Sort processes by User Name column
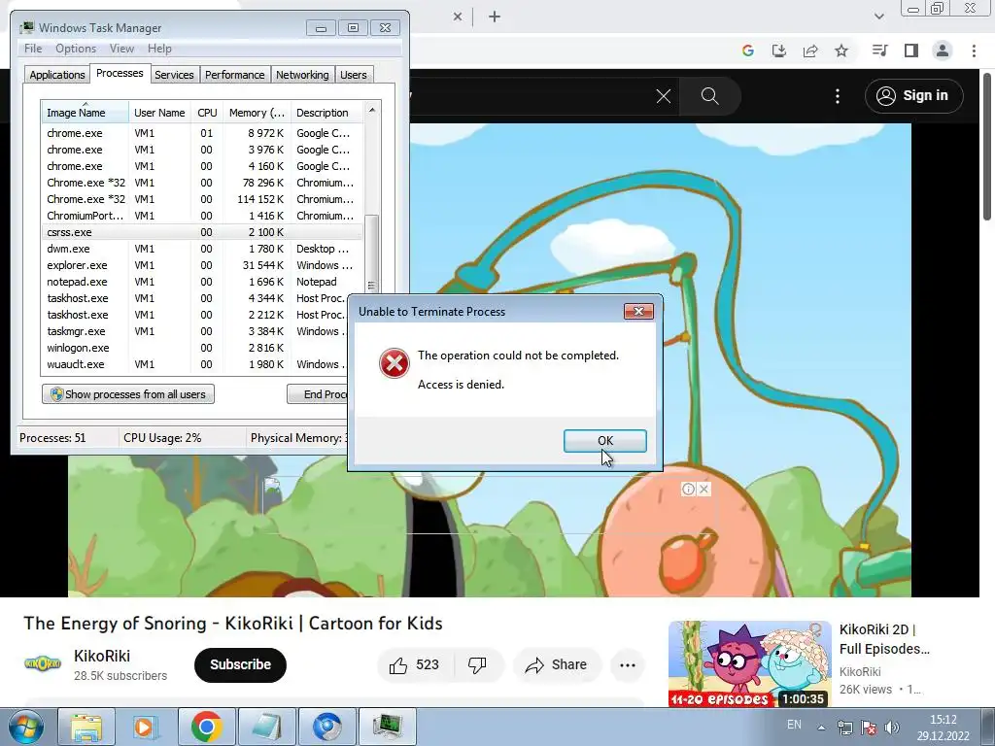Screen dimensions: 995x746 pyautogui.click(x=159, y=113)
